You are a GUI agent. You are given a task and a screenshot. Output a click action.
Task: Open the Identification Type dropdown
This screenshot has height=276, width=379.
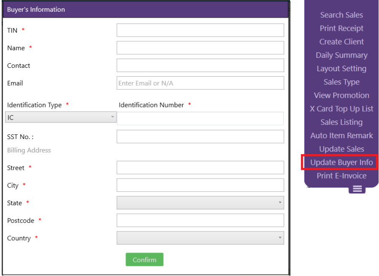pyautogui.click(x=61, y=118)
